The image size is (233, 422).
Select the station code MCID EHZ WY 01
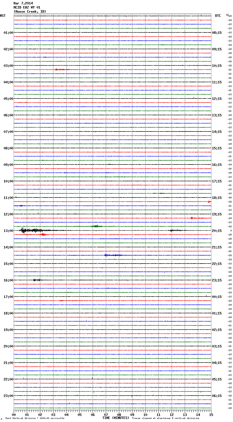click(x=27, y=7)
